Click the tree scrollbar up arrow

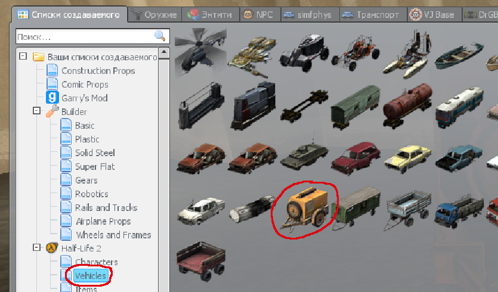pos(164,52)
